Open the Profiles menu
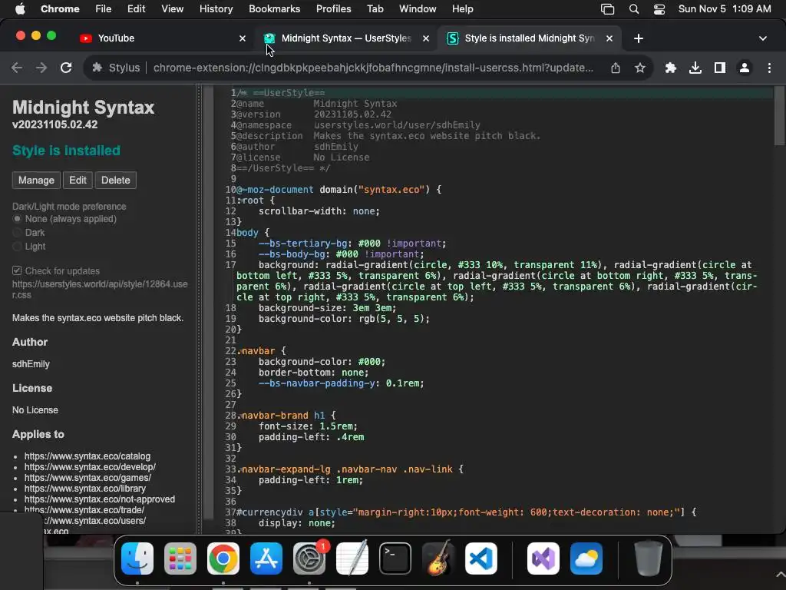Screen dimensions: 786x590 click(x=333, y=9)
